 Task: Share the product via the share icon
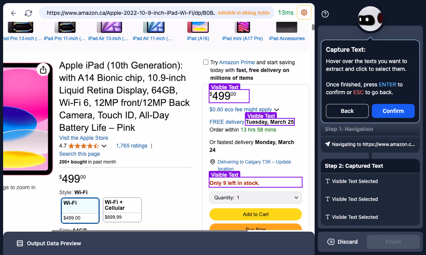43,69
